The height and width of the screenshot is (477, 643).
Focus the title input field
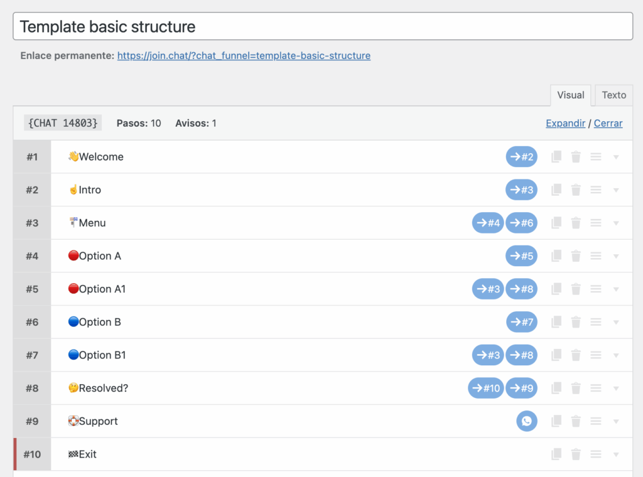tap(323, 27)
